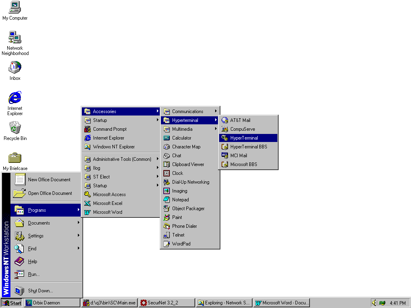411x308 pixels.
Task: Click the Object Packager icon
Action: pyautogui.click(x=167, y=209)
